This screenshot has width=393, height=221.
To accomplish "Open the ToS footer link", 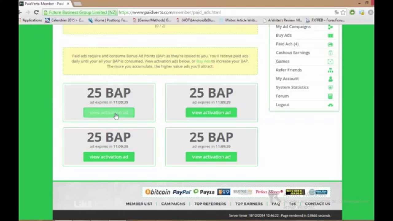I will tap(292, 204).
